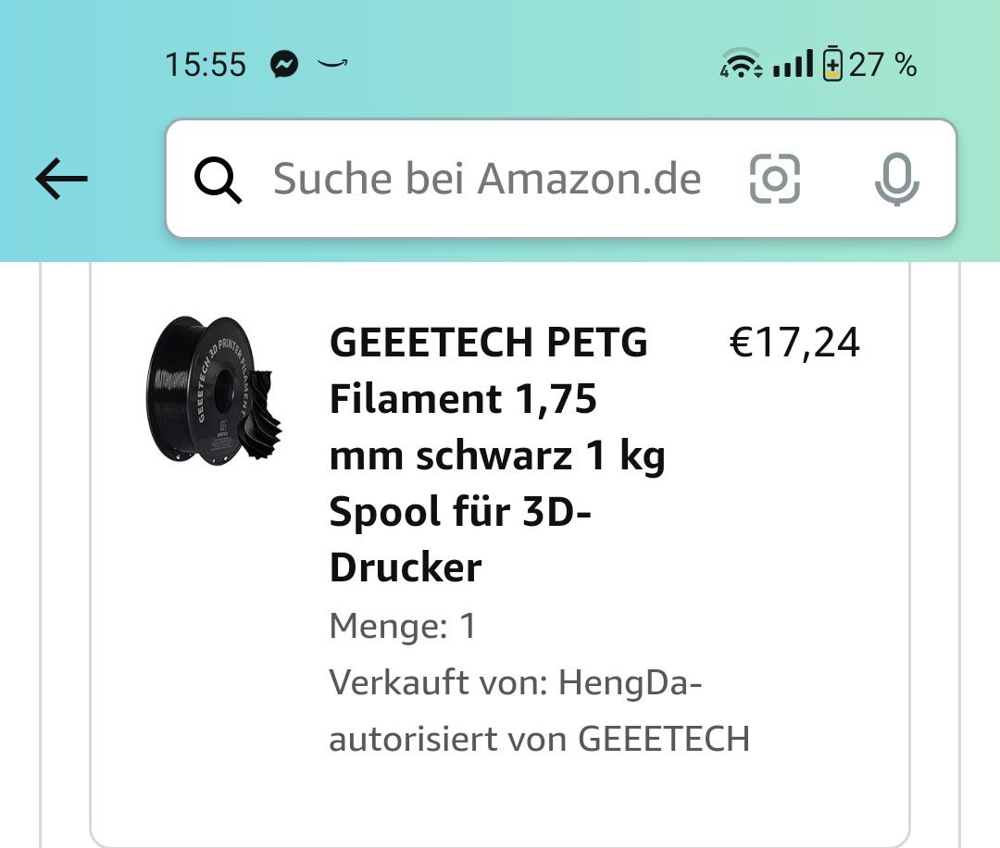The image size is (1000, 848).
Task: Tap the 'Drucker' line of the product title
Action: [406, 567]
